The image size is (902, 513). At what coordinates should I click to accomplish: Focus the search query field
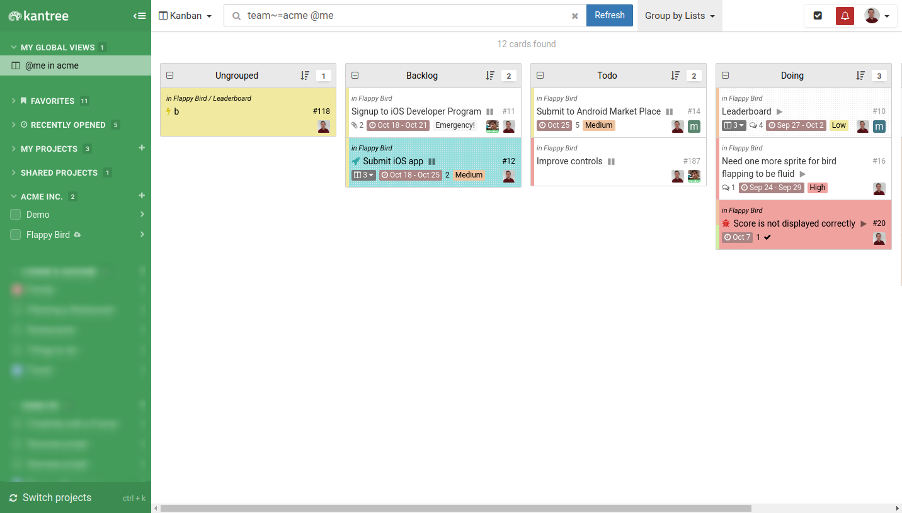point(405,16)
